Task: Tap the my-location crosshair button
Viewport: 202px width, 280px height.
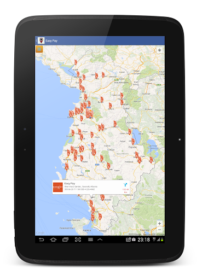Action: [x=159, y=50]
